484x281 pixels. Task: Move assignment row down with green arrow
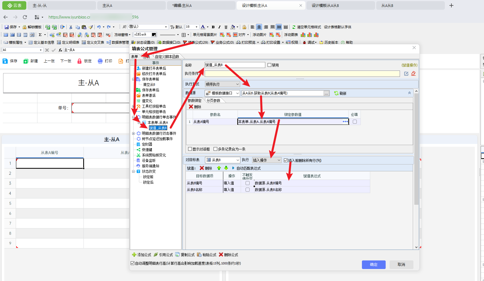[x=226, y=168]
